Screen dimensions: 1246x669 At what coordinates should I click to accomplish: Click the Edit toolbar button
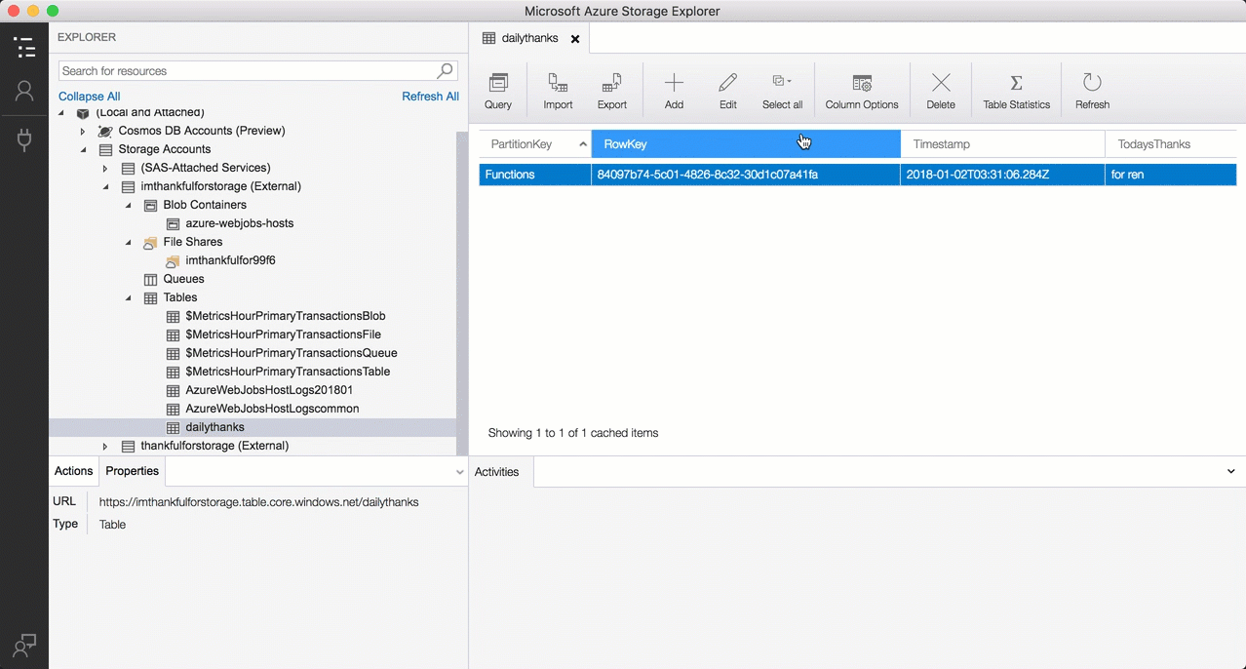click(x=727, y=92)
